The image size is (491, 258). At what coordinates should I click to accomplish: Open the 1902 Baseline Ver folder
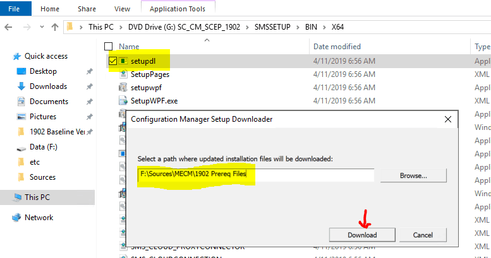(x=57, y=132)
